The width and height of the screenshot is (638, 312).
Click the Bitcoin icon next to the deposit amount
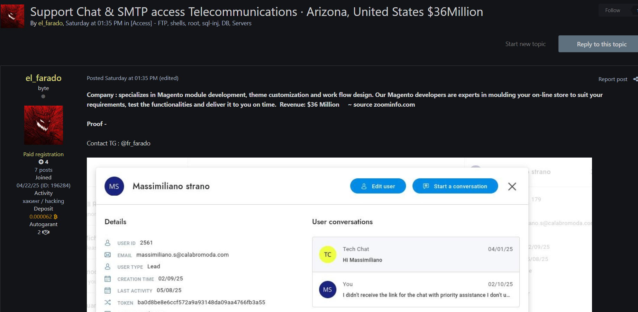(55, 216)
